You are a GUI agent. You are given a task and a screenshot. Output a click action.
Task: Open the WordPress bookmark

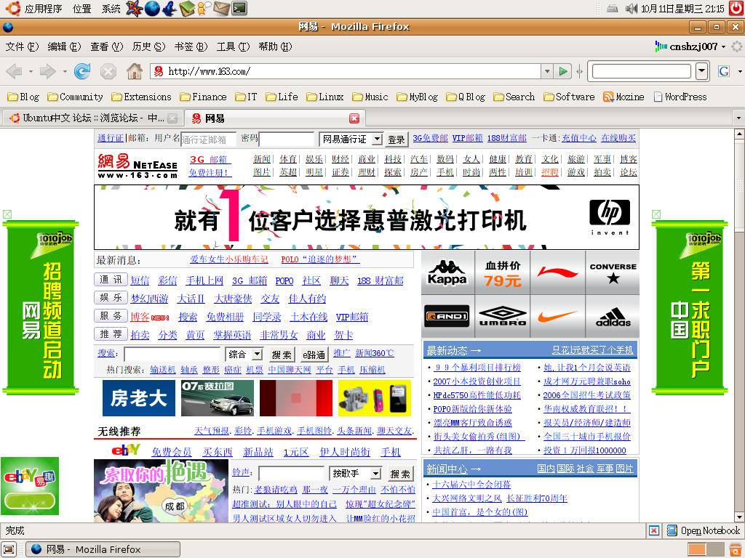[680, 97]
